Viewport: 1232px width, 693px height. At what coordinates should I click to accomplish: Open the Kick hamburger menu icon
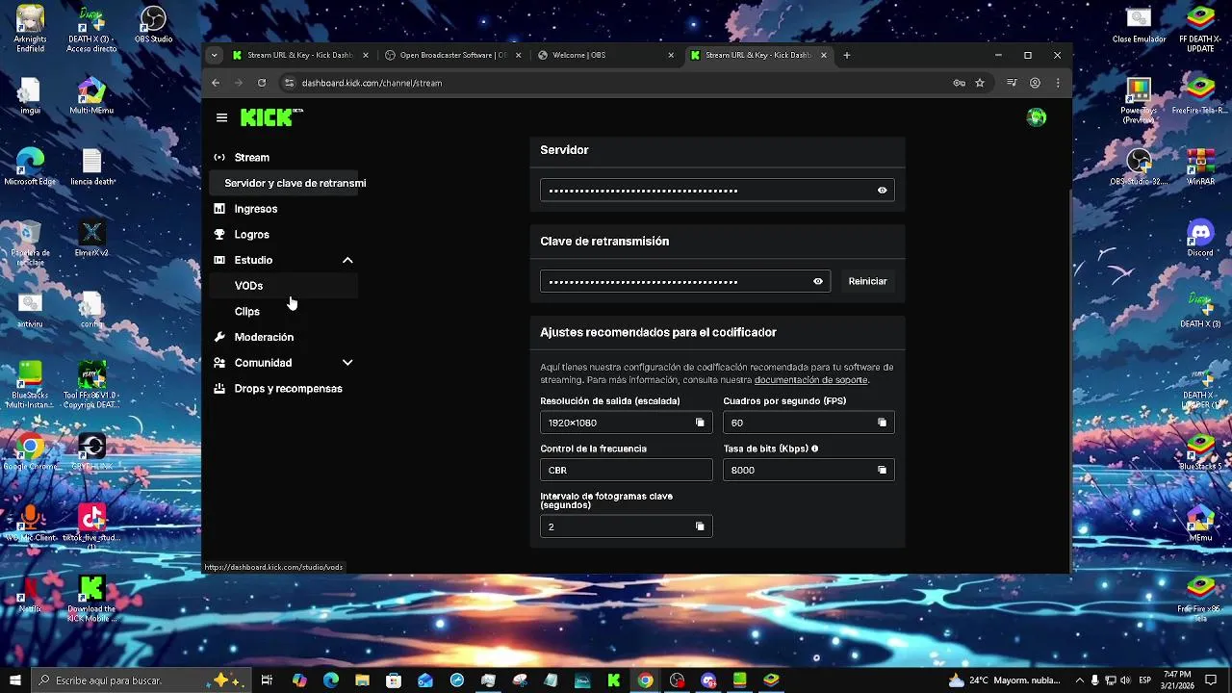click(222, 117)
